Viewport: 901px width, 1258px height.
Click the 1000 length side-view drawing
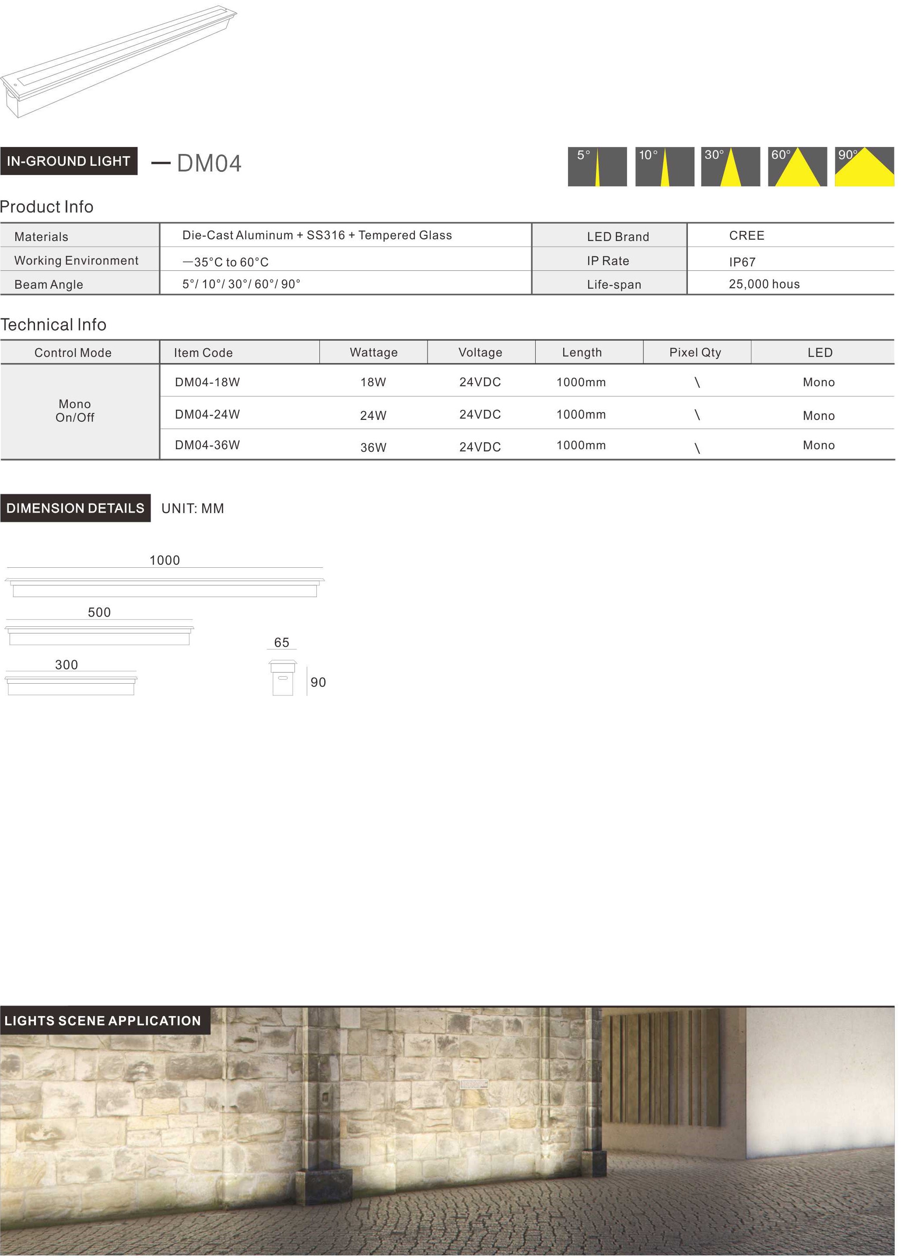[164, 587]
